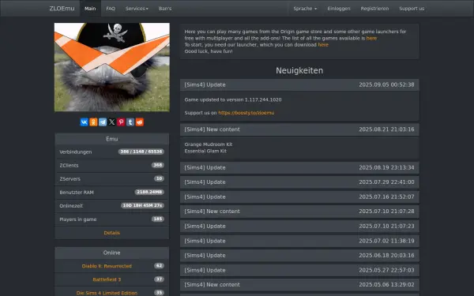Expand Sims4 Update 2025.05.27 news
Viewport: 474px width, 296px height.
coord(299,270)
